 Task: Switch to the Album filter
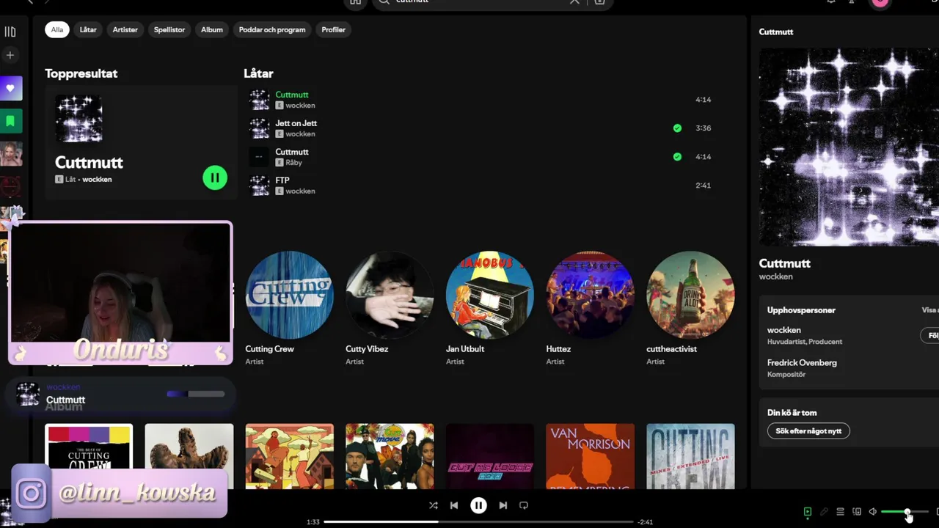(x=212, y=30)
